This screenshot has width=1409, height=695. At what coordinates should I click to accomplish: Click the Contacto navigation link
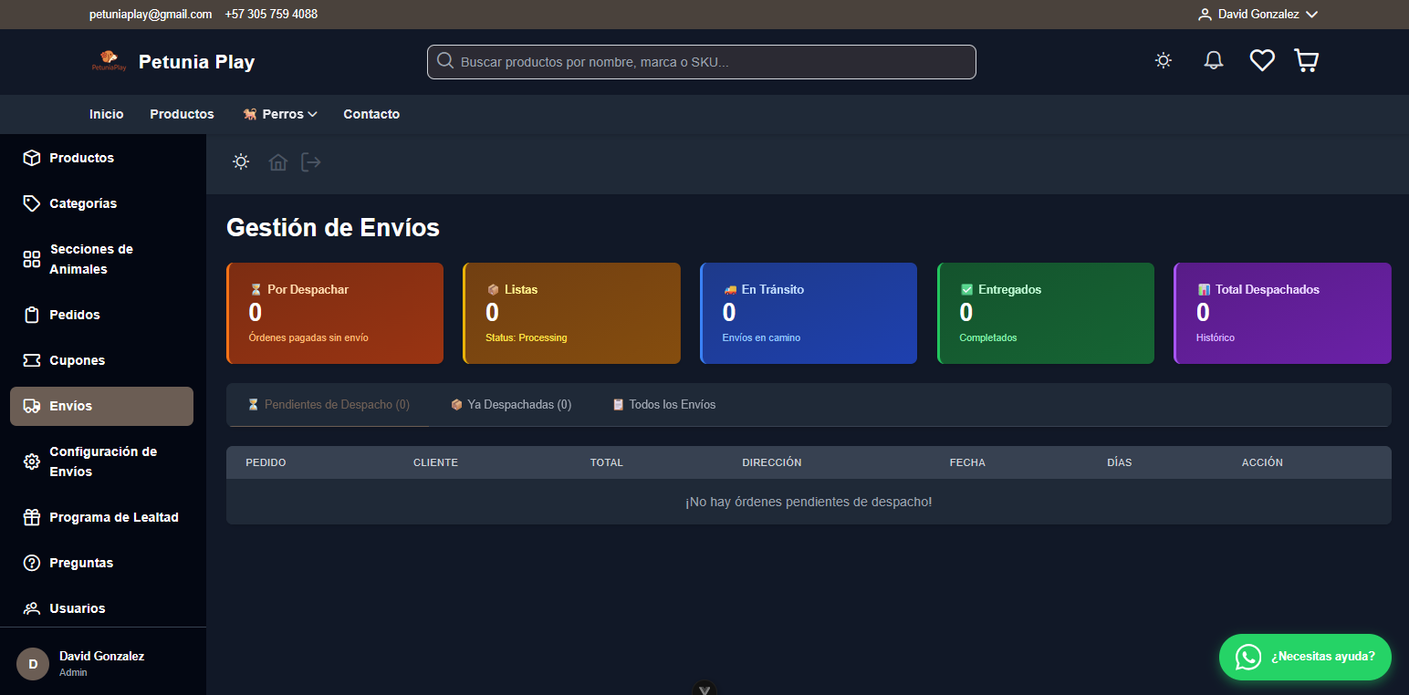point(371,114)
